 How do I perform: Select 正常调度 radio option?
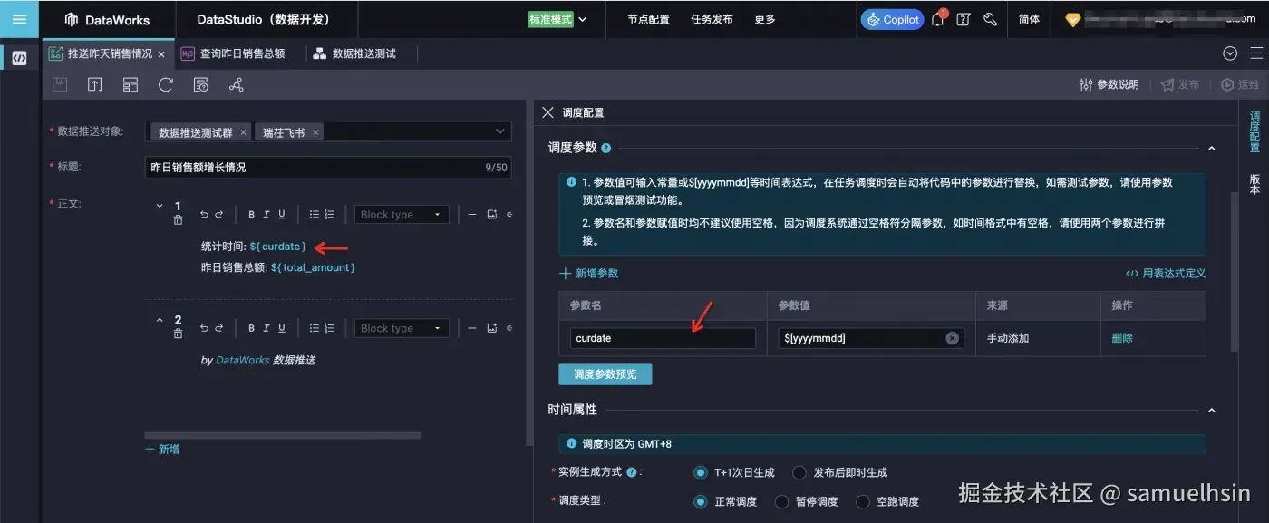coord(700,501)
